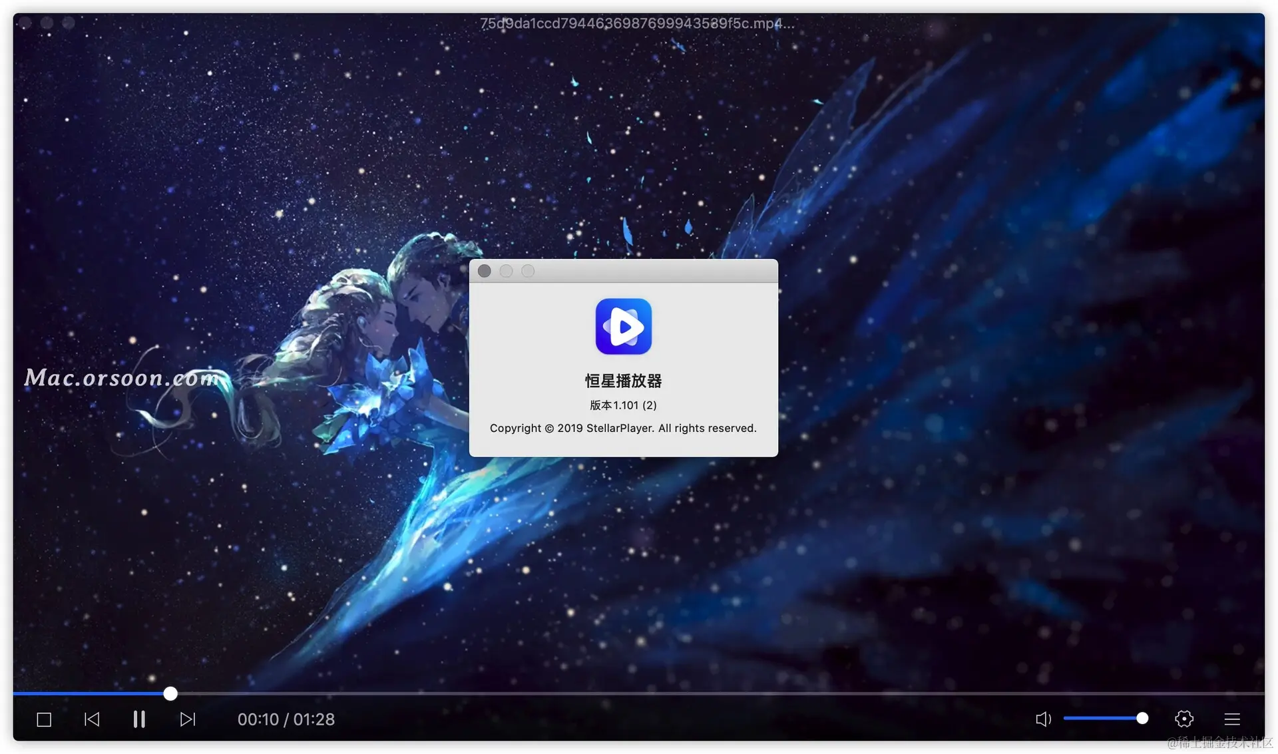
Task: Click the volume slider knob
Action: (x=1142, y=718)
